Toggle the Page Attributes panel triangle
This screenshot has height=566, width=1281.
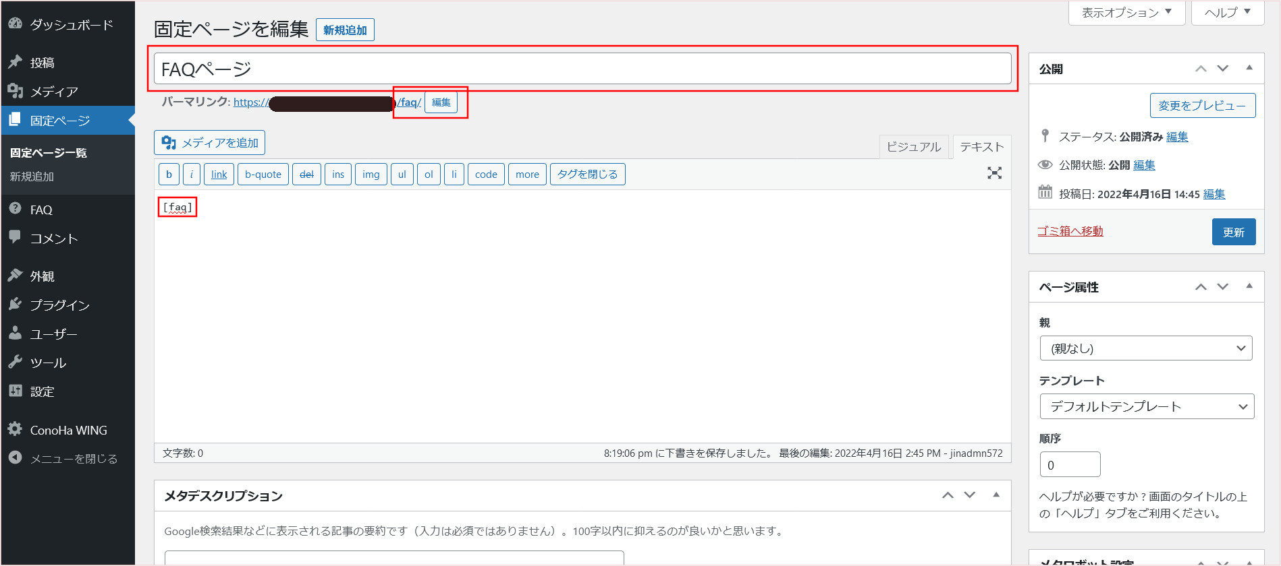click(x=1249, y=286)
